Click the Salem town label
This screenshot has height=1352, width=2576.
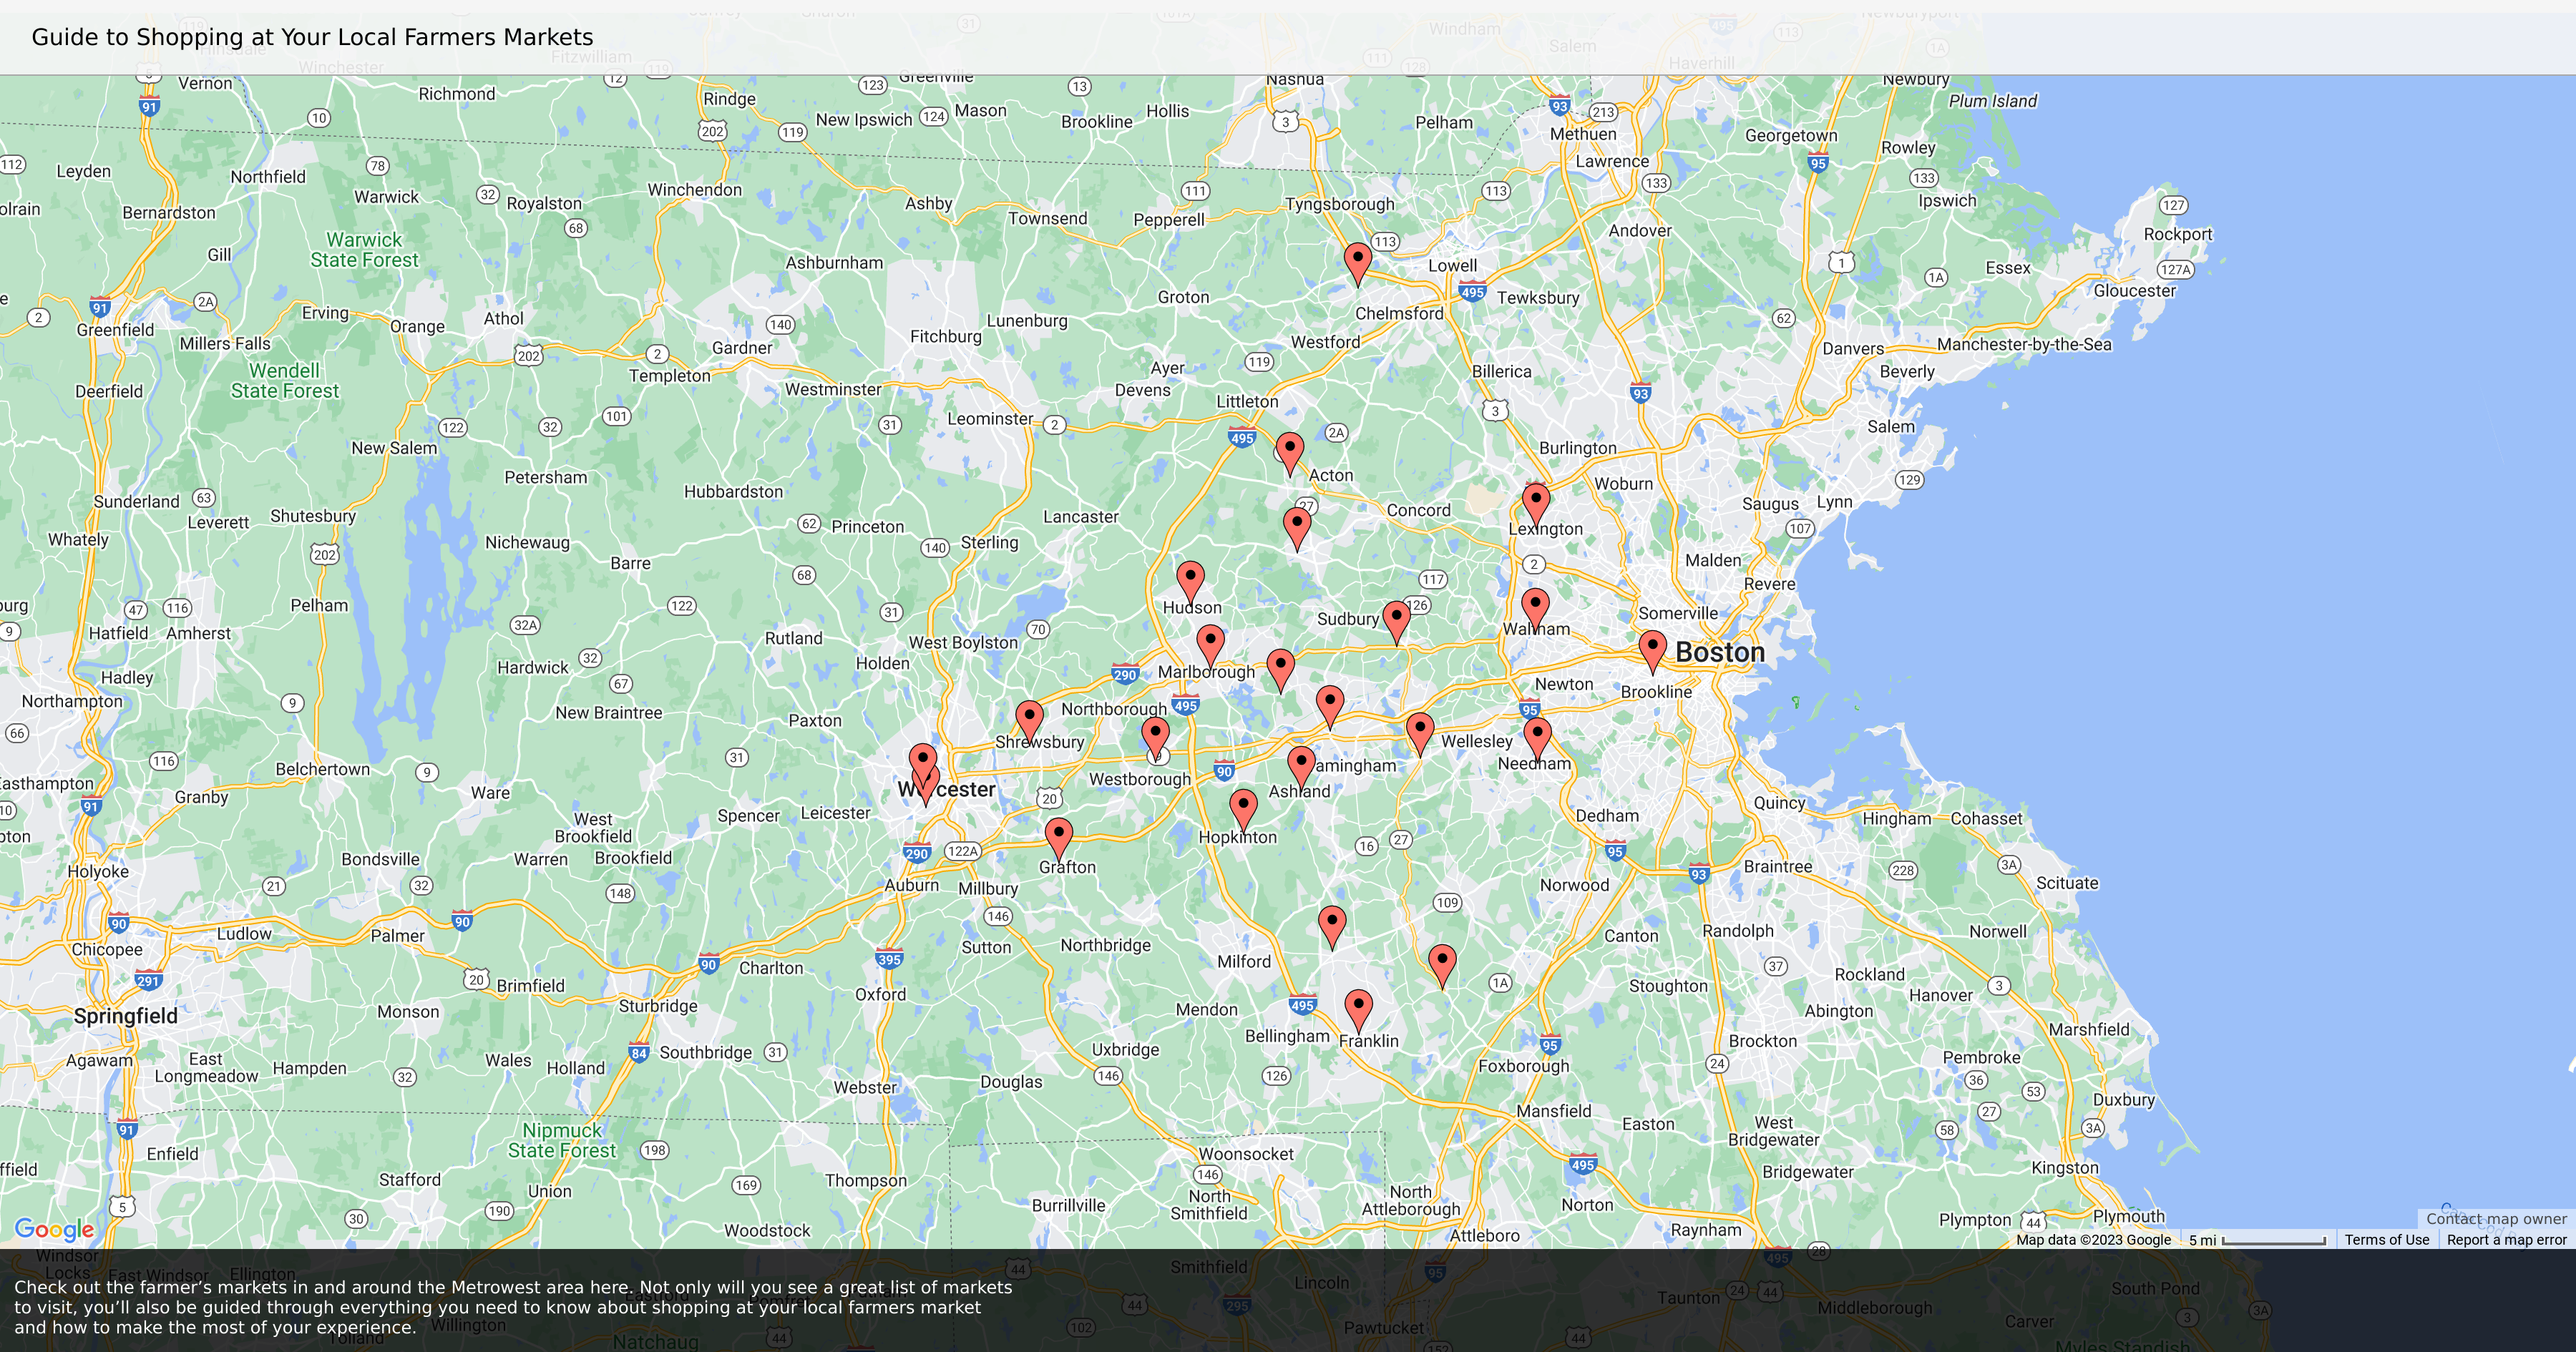1890,426
